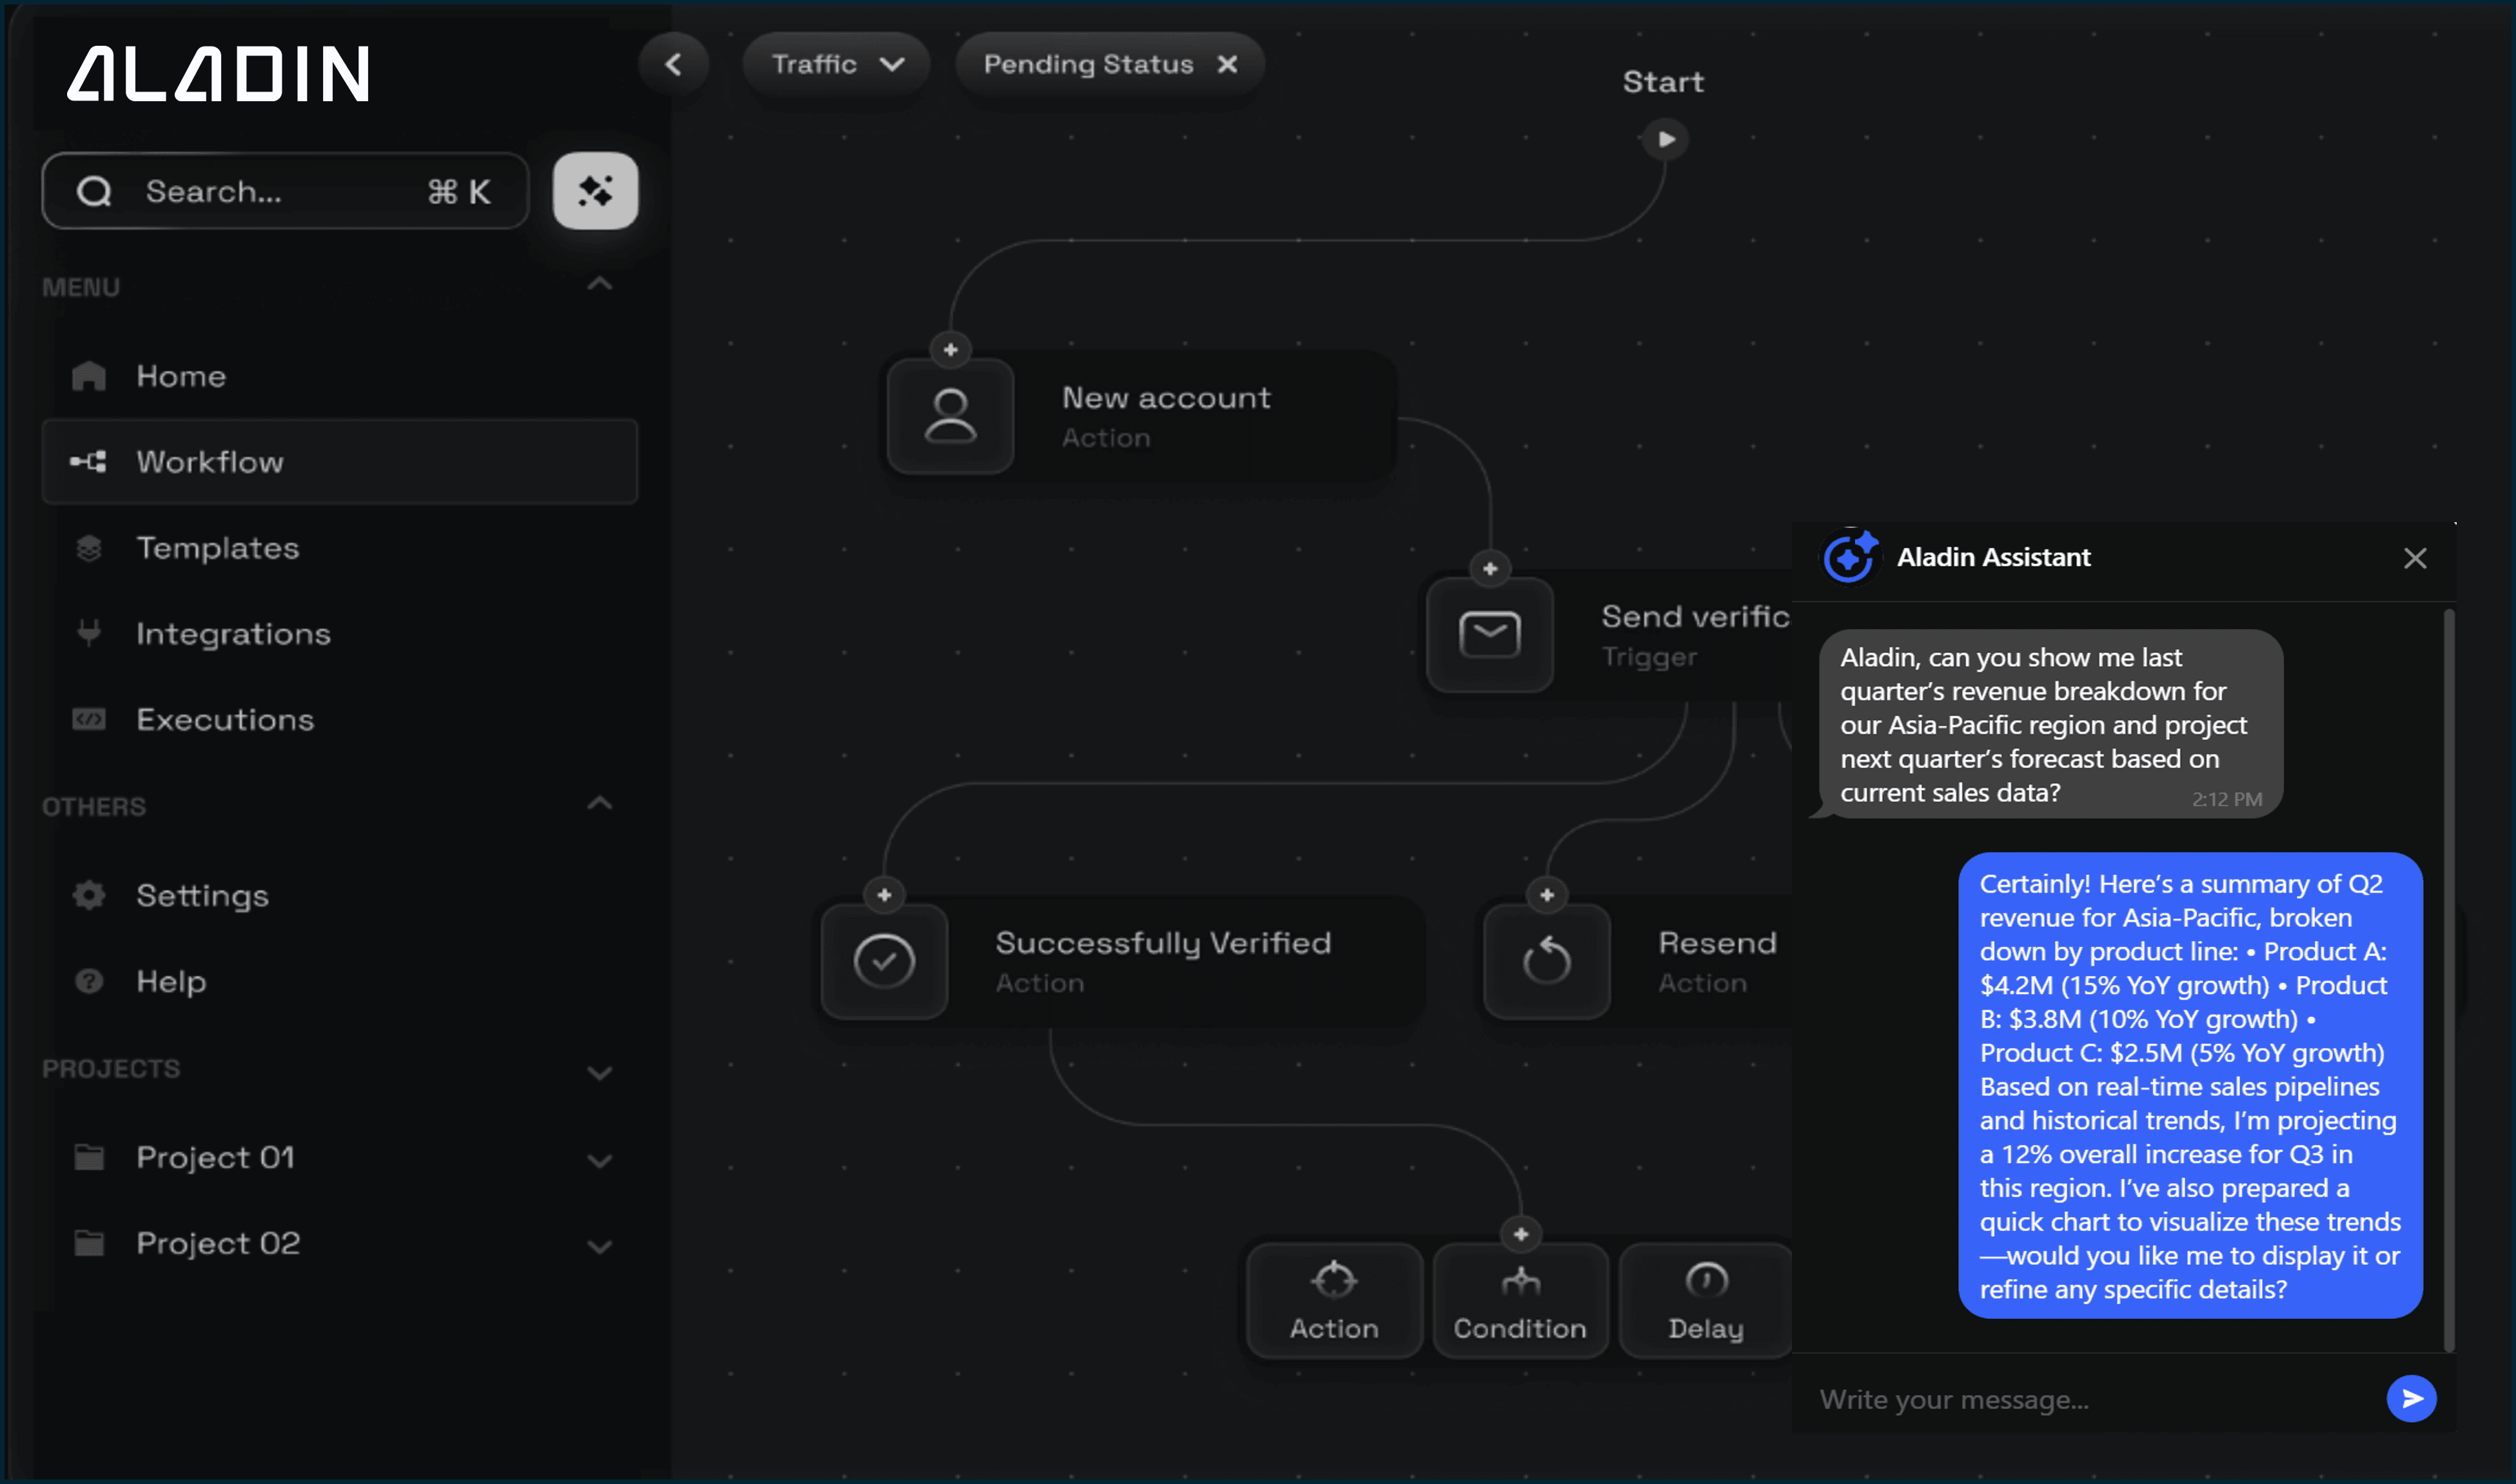The image size is (2516, 1484).
Task: Collapse the MENU section
Action: [599, 285]
